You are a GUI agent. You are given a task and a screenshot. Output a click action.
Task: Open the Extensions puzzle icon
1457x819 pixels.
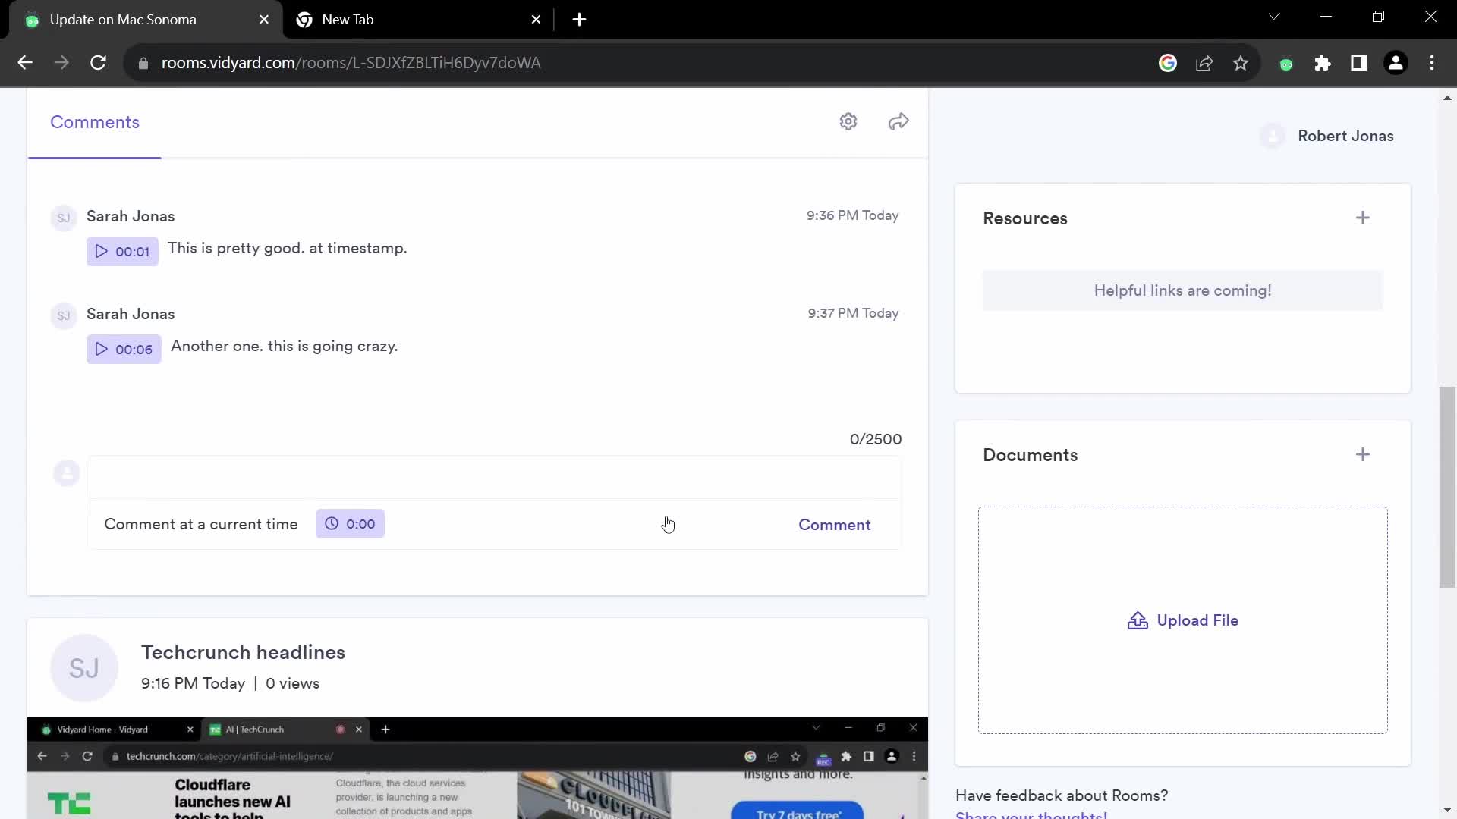pos(1323,63)
